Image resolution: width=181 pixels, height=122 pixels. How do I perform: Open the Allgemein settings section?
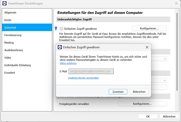tap(27, 13)
